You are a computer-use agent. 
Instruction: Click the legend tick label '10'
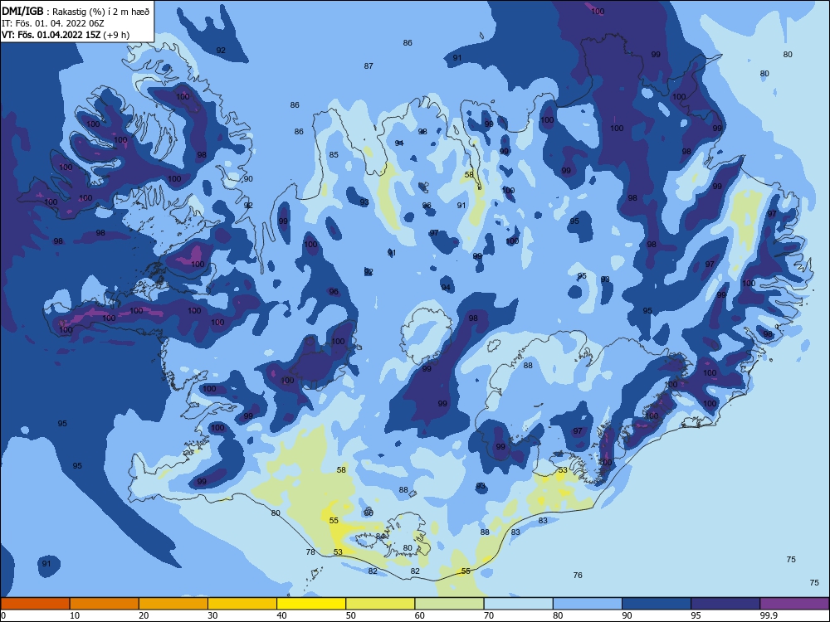tap(75, 615)
